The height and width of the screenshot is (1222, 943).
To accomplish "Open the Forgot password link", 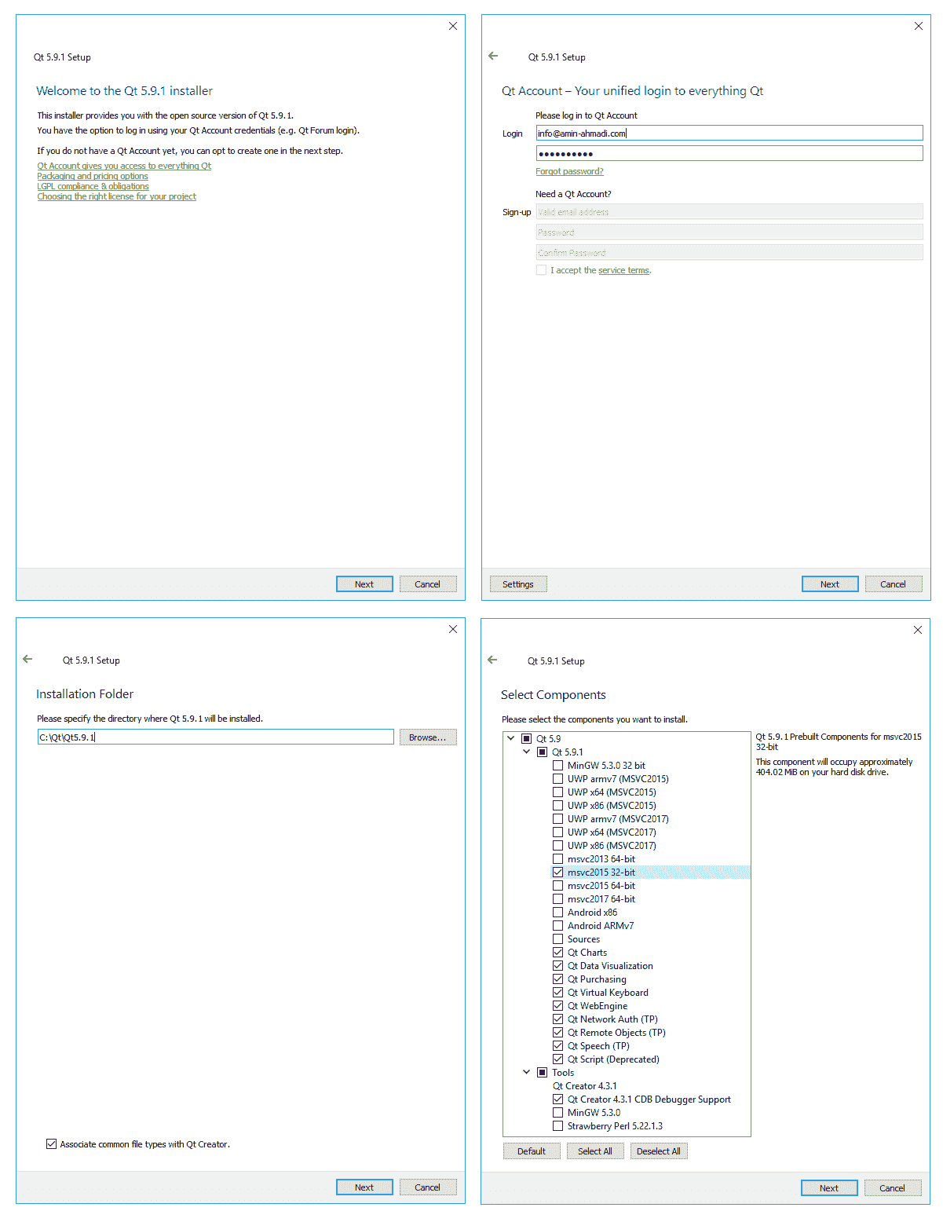I will 569,171.
